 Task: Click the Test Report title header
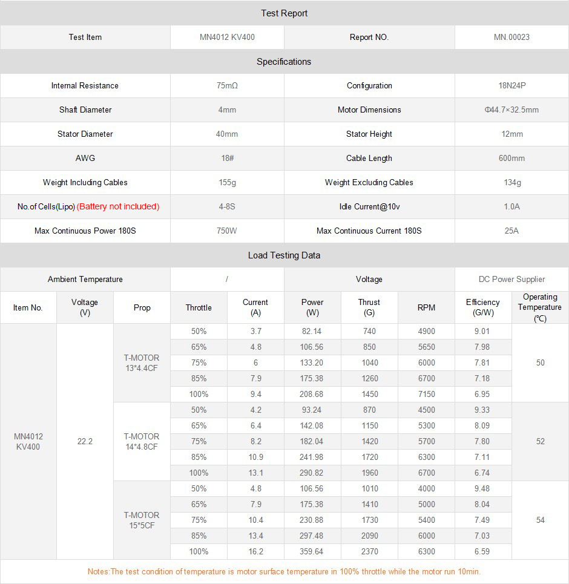(x=284, y=13)
